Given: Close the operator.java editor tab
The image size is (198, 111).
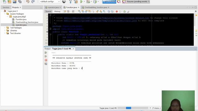Looking at the screenshot, I should tap(60, 7).
